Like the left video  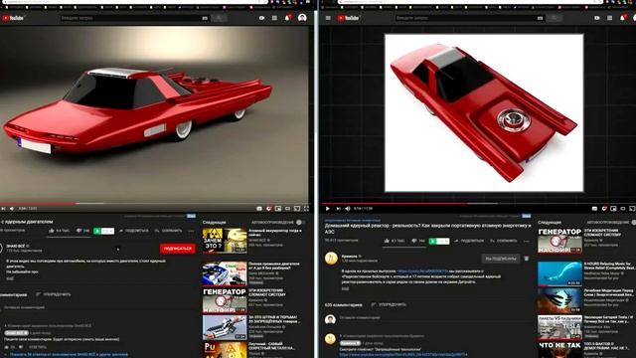coord(60,231)
